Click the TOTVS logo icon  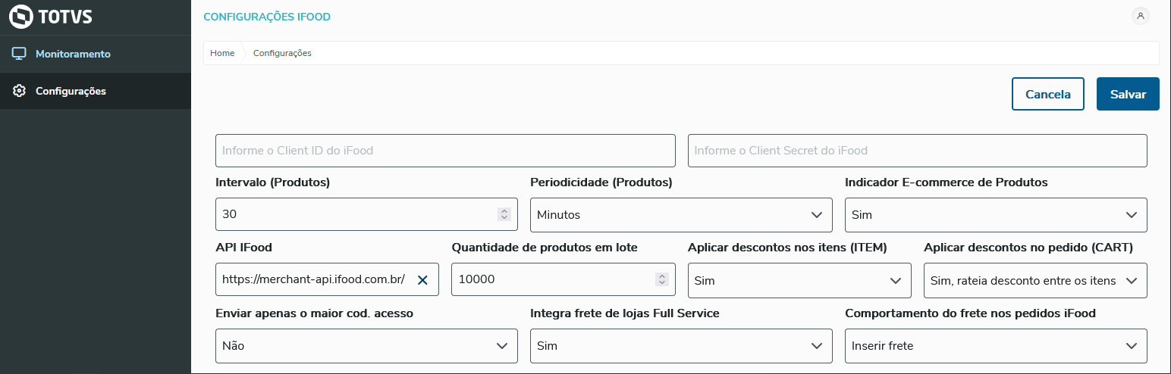tap(21, 17)
